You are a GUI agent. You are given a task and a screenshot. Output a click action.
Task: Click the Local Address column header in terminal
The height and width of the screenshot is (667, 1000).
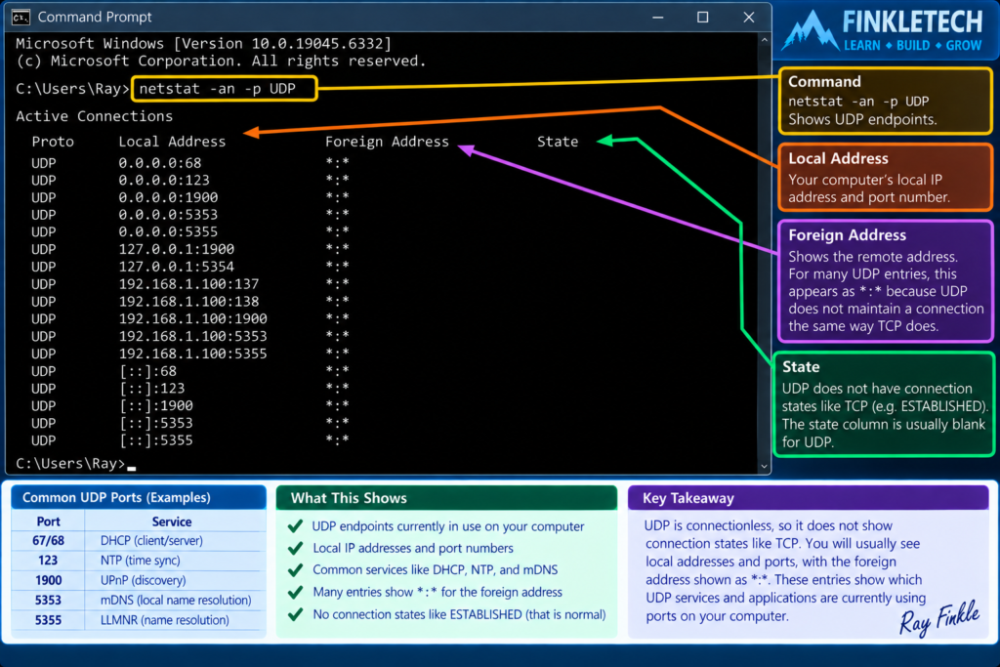(x=172, y=142)
